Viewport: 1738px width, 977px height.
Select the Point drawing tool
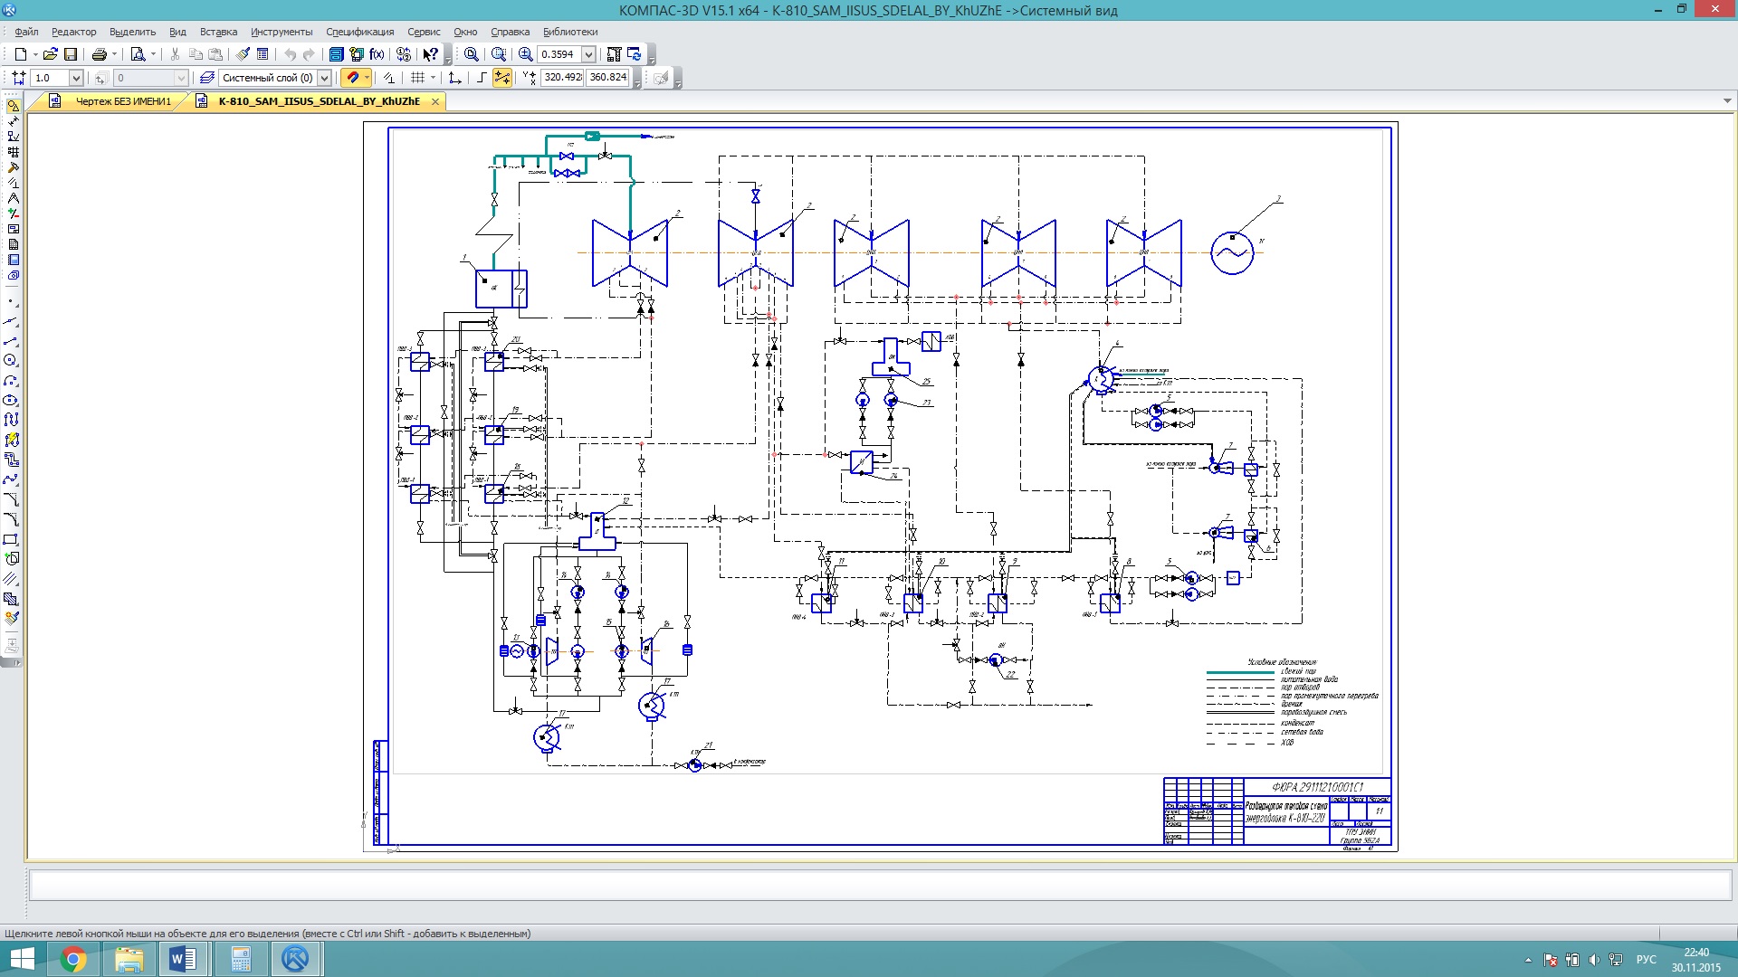click(x=11, y=301)
